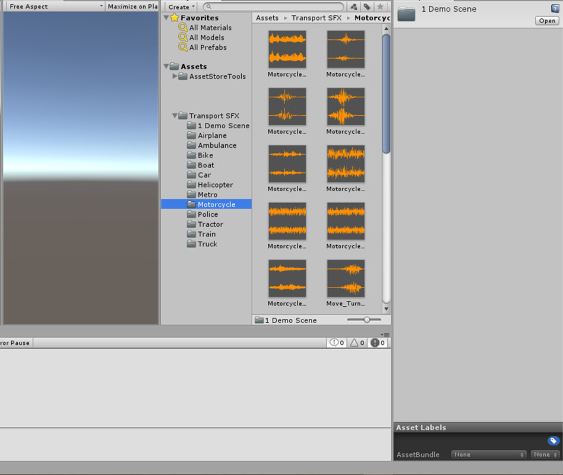Select the Motorcycle folder in the tree

pyautogui.click(x=207, y=204)
